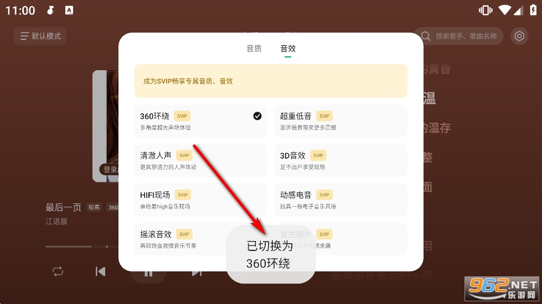Skip to the previous track
This screenshot has height=304, width=542.
[100, 271]
